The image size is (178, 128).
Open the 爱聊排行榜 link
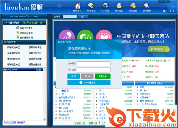click(79, 123)
